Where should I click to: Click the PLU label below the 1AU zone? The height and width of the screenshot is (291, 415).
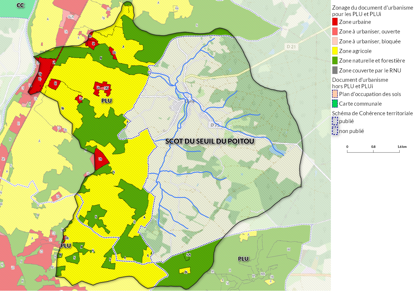coord(107,101)
